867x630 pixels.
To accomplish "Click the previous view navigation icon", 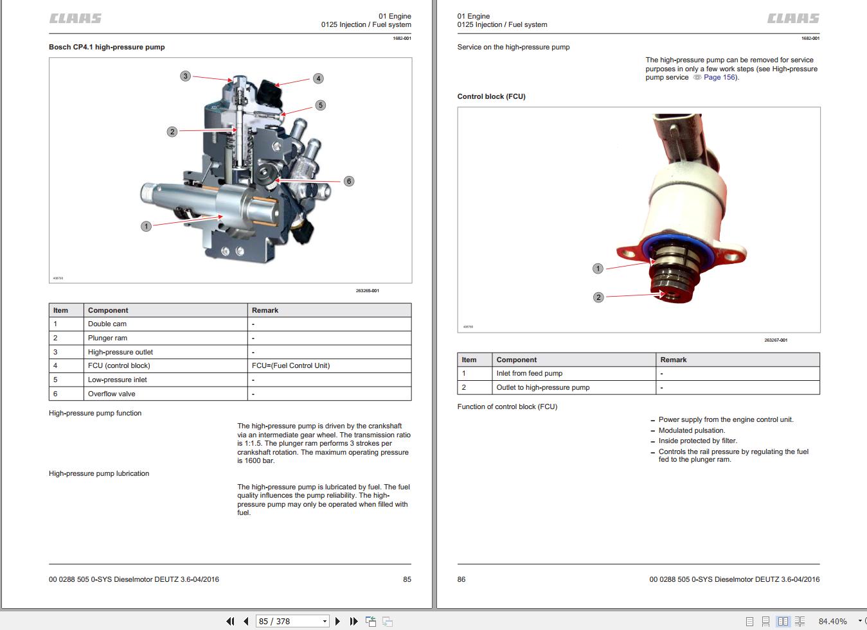I will [x=371, y=622].
